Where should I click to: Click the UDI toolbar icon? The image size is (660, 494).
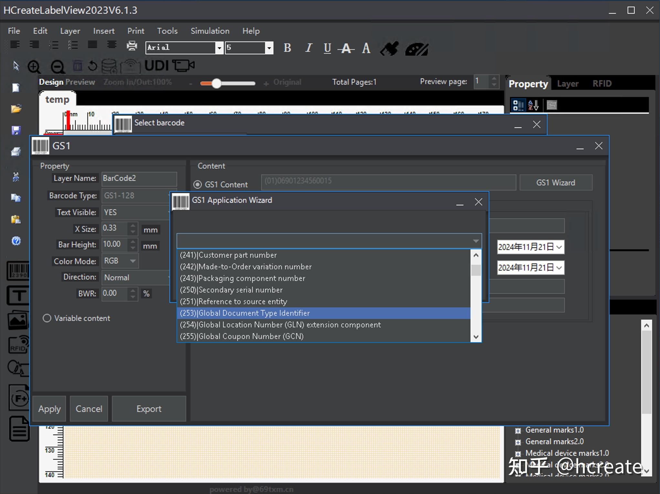tap(156, 66)
